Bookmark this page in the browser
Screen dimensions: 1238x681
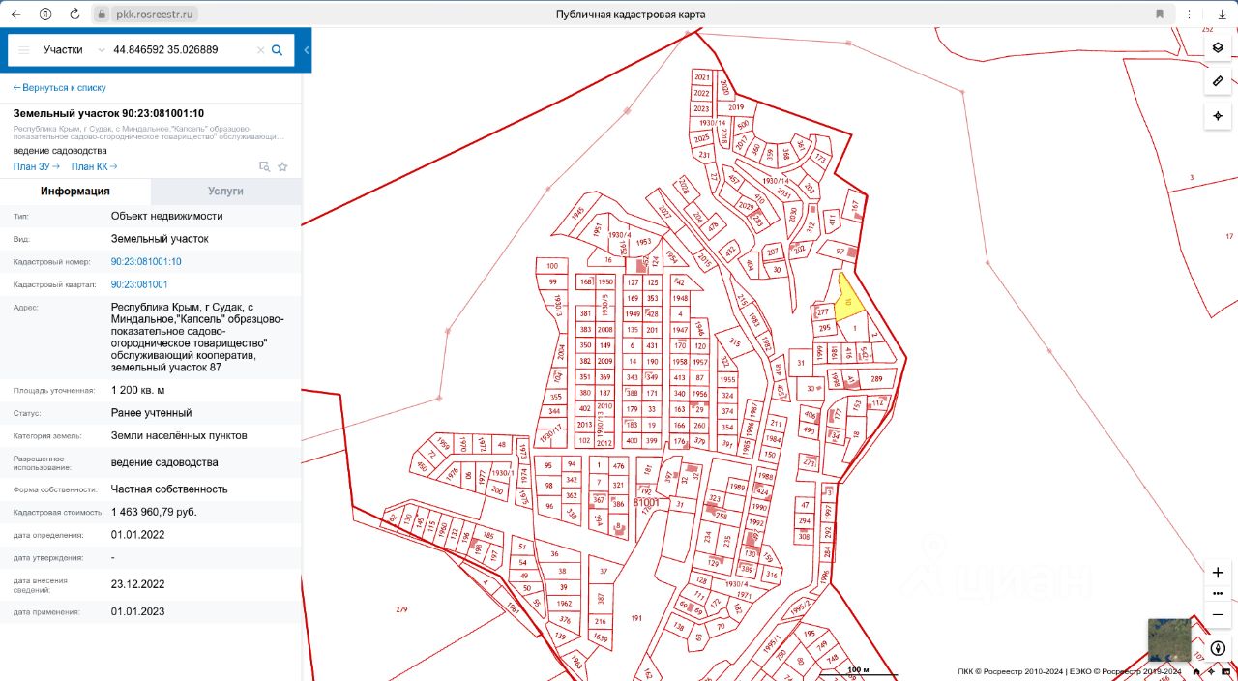pyautogui.click(x=1160, y=15)
